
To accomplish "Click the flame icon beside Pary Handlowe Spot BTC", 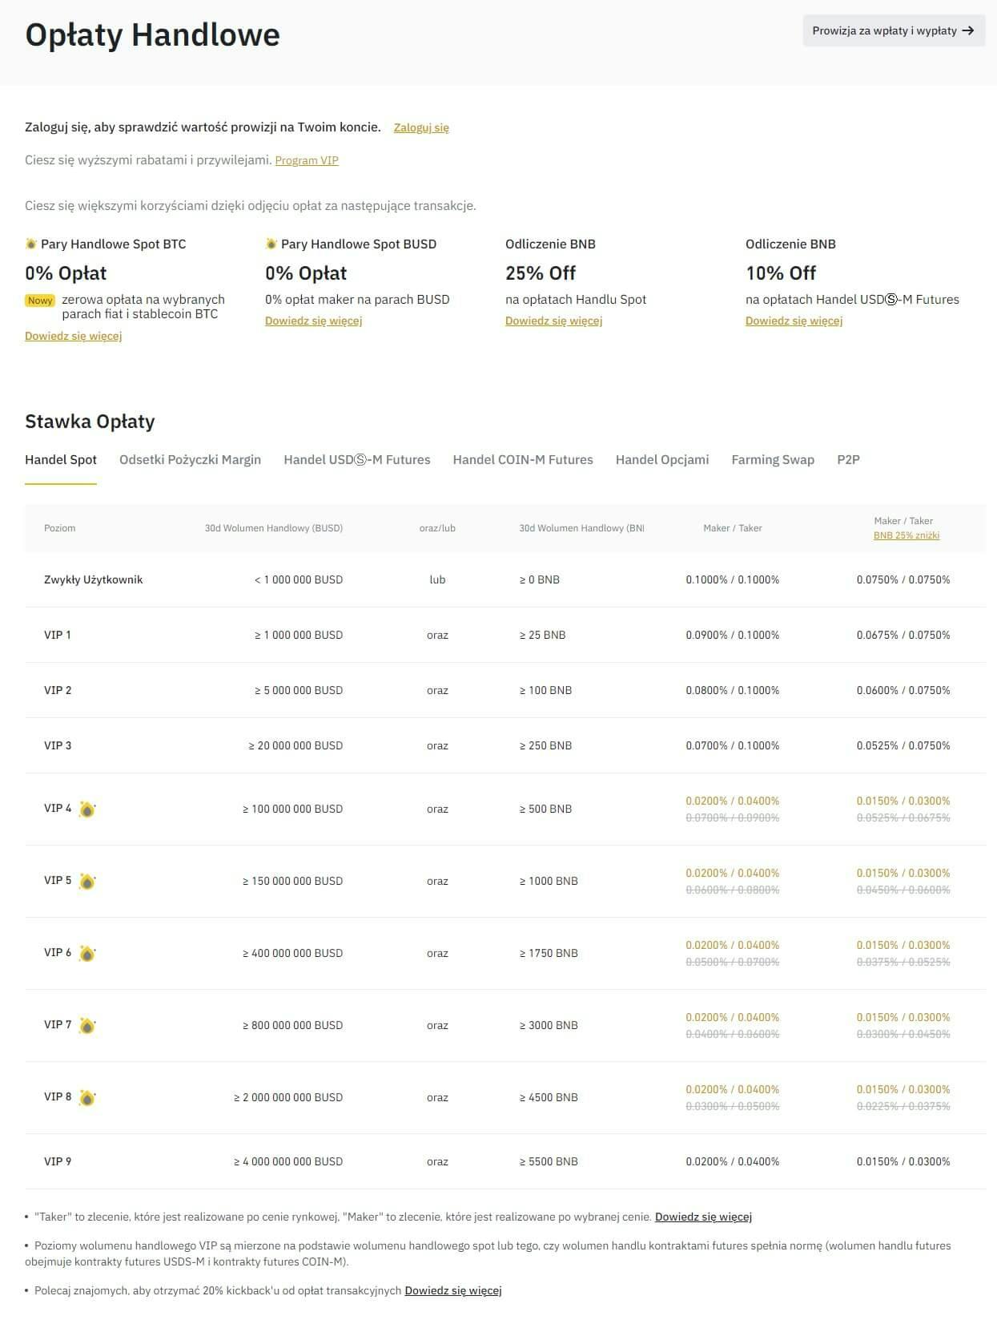I will coord(31,244).
